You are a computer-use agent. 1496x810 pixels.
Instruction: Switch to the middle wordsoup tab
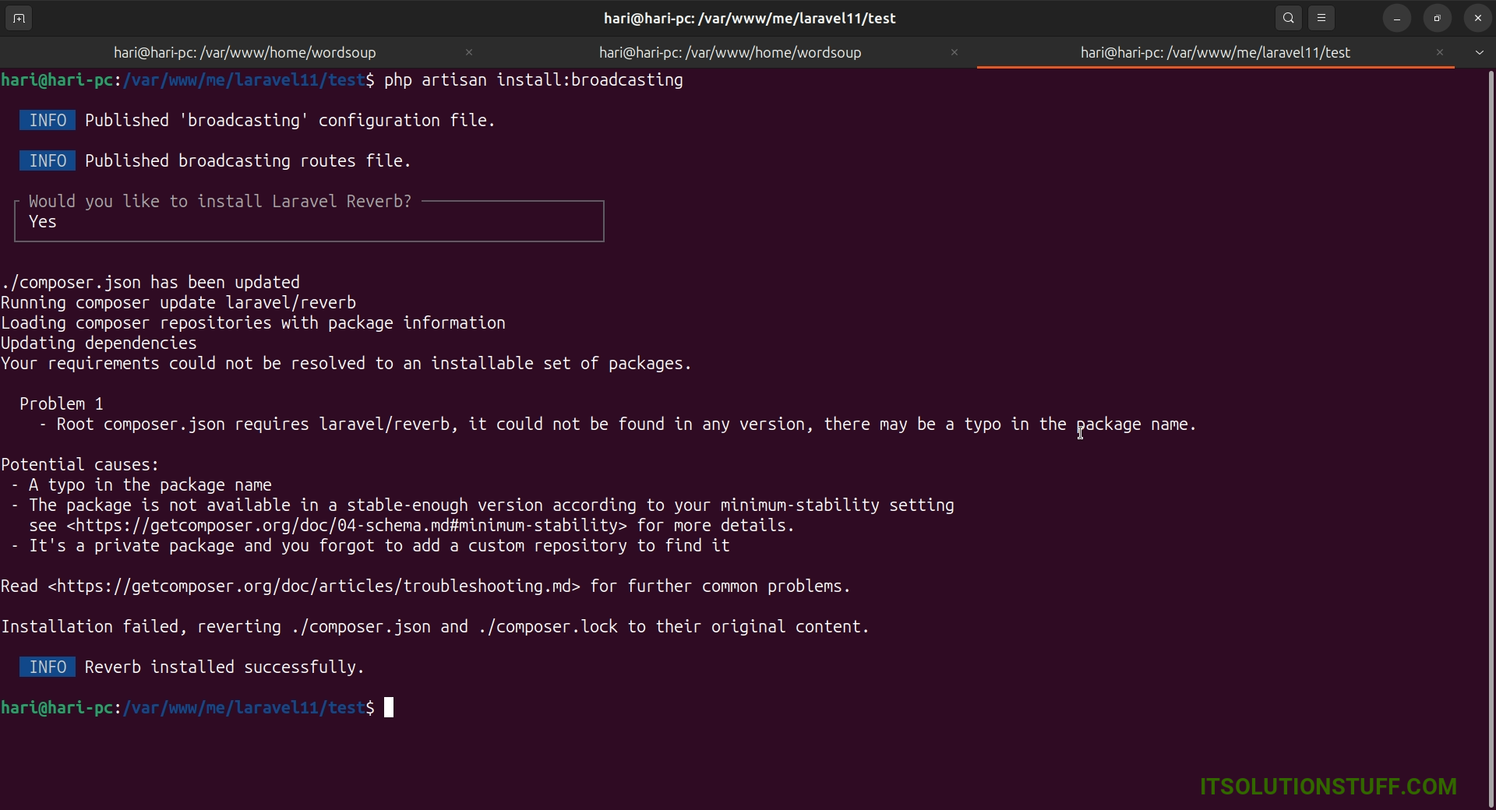[729, 52]
